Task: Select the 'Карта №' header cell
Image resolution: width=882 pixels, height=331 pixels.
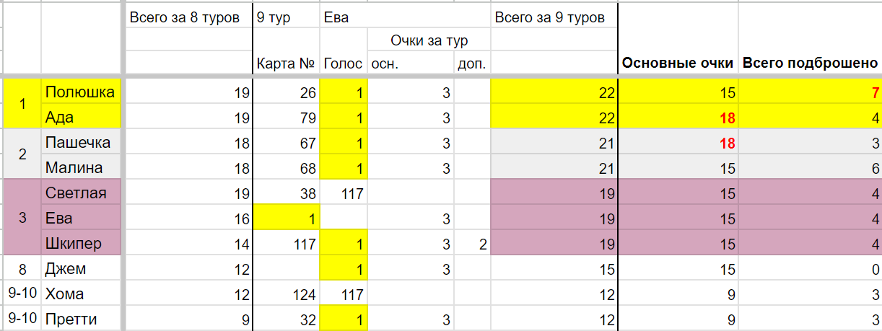Action: (287, 63)
